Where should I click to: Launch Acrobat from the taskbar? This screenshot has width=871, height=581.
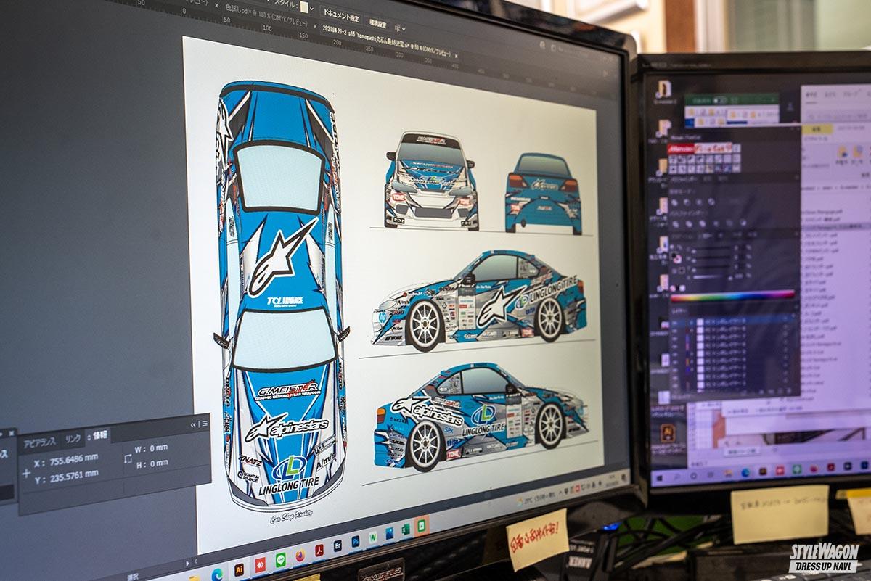(x=319, y=551)
